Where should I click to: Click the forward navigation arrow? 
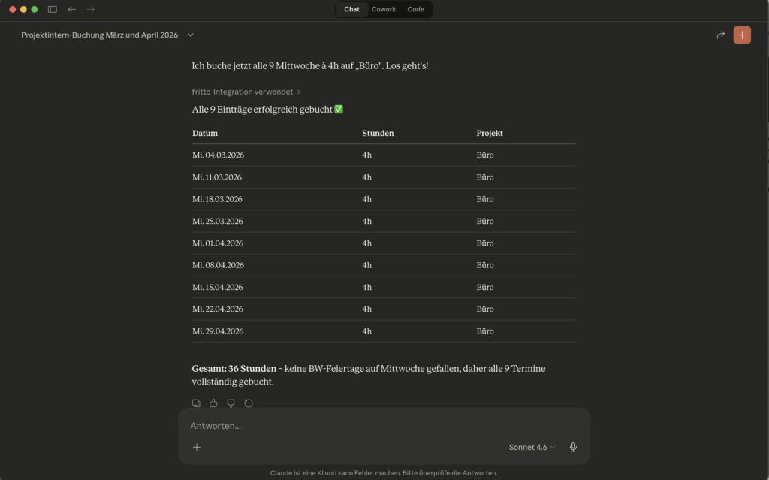click(x=91, y=9)
